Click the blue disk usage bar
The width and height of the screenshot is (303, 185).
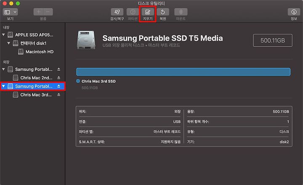click(x=183, y=72)
